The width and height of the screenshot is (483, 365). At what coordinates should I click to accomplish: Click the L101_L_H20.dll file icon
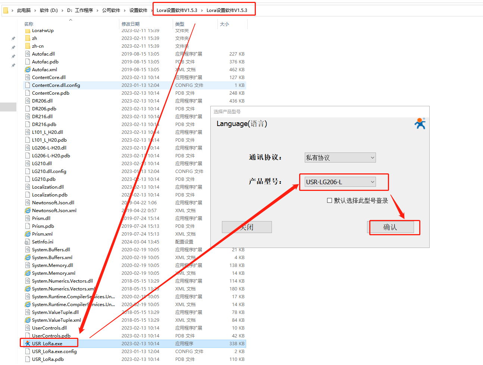pyautogui.click(x=28, y=132)
